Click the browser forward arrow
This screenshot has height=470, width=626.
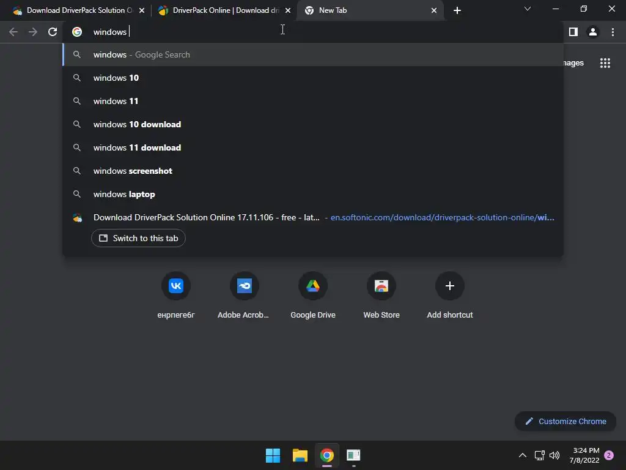pyautogui.click(x=33, y=32)
